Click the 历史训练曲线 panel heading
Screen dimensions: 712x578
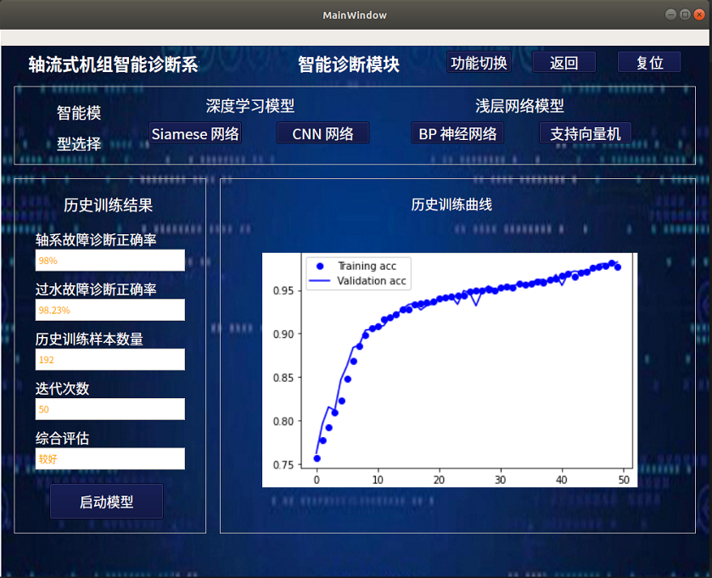tap(451, 205)
